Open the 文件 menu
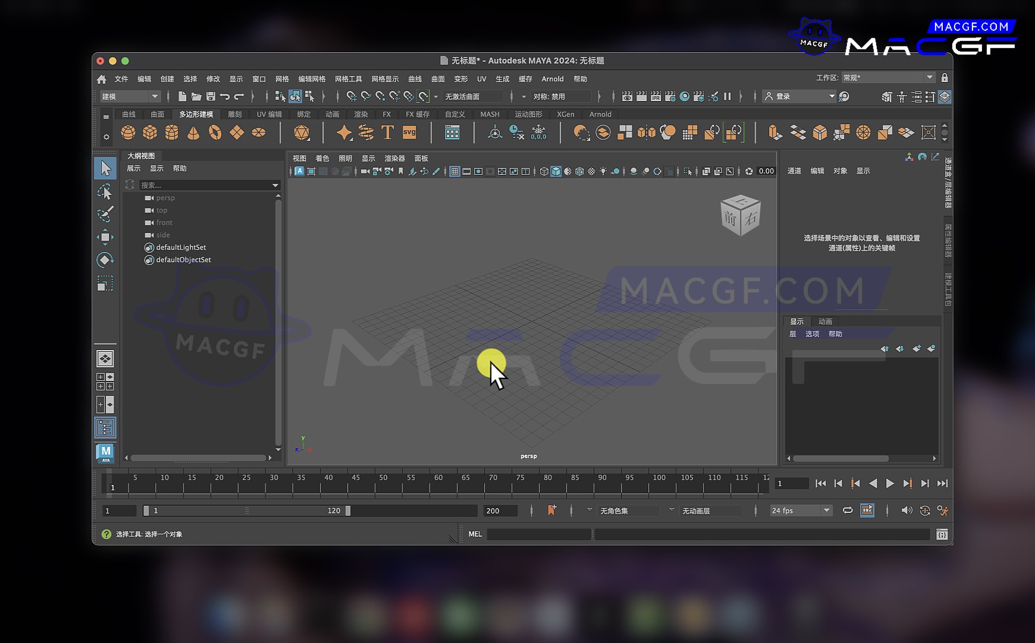The height and width of the screenshot is (643, 1035). pyautogui.click(x=121, y=79)
